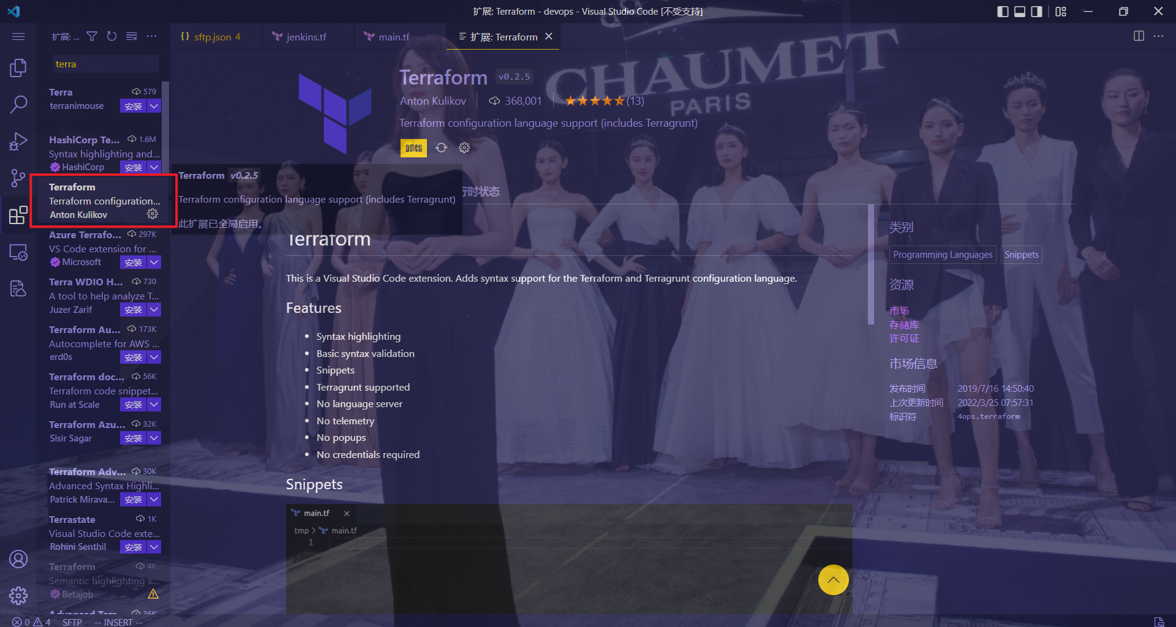Expand install options for Sisir Sagar extension

(x=154, y=438)
